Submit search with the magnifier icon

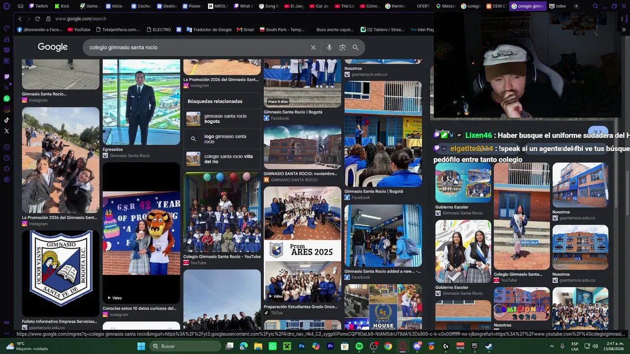[355, 47]
